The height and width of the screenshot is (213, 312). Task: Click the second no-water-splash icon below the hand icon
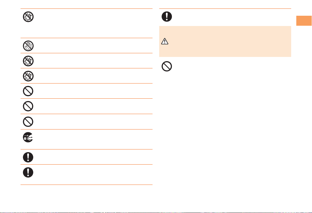(28, 61)
